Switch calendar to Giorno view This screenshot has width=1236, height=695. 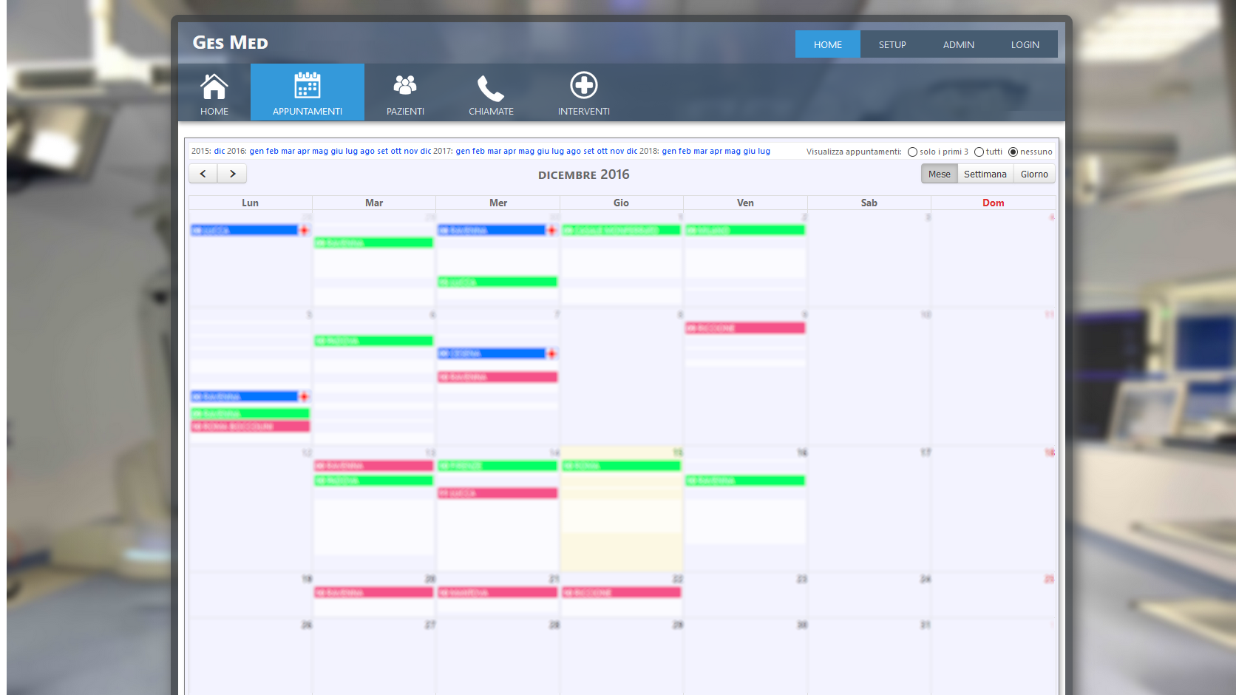click(1034, 174)
